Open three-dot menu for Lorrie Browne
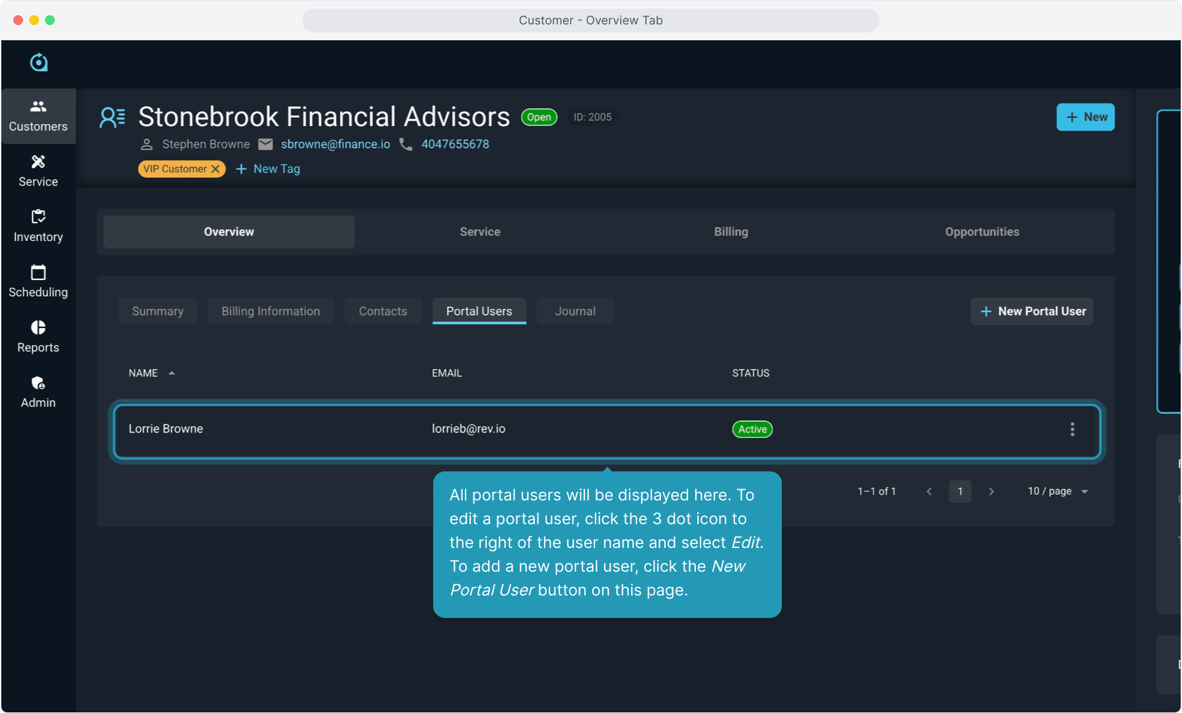1182x713 pixels. [x=1072, y=430]
